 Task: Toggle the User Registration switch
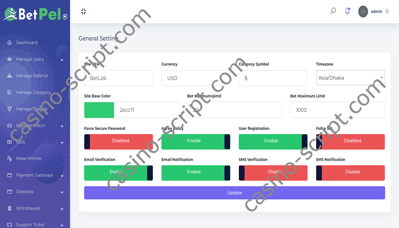pos(273,141)
